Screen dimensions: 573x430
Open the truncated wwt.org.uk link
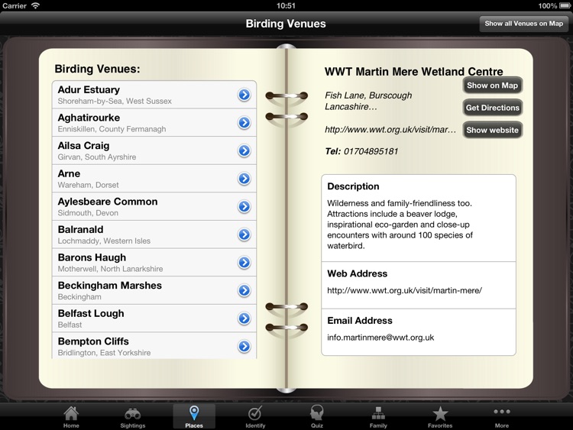[x=390, y=130]
